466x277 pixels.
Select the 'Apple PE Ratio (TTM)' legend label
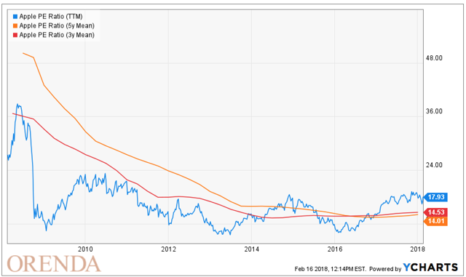tap(51, 17)
